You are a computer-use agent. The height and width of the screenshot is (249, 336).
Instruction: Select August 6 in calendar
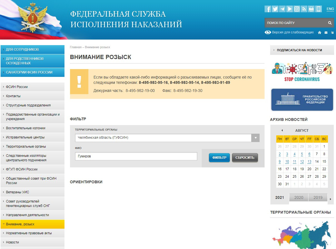pos(309,154)
